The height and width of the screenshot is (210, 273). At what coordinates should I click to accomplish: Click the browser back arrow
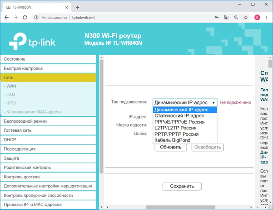[7, 17]
